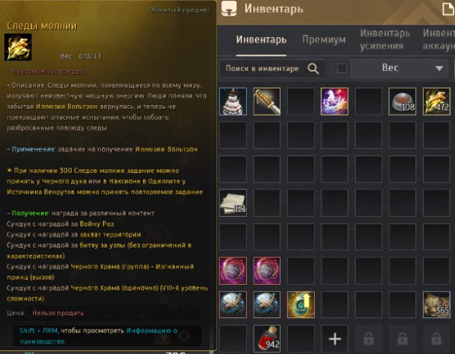Viewport: 455px width, 354px height.
Task: Click the first pink swirling orb item
Action: pyautogui.click(x=233, y=271)
